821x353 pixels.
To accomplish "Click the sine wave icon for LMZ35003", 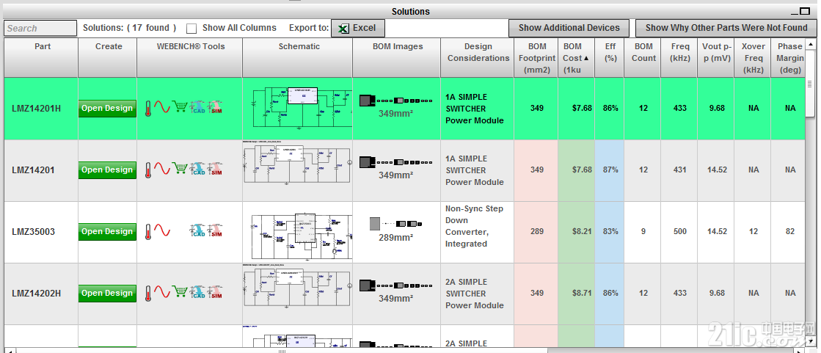I will click(x=162, y=230).
